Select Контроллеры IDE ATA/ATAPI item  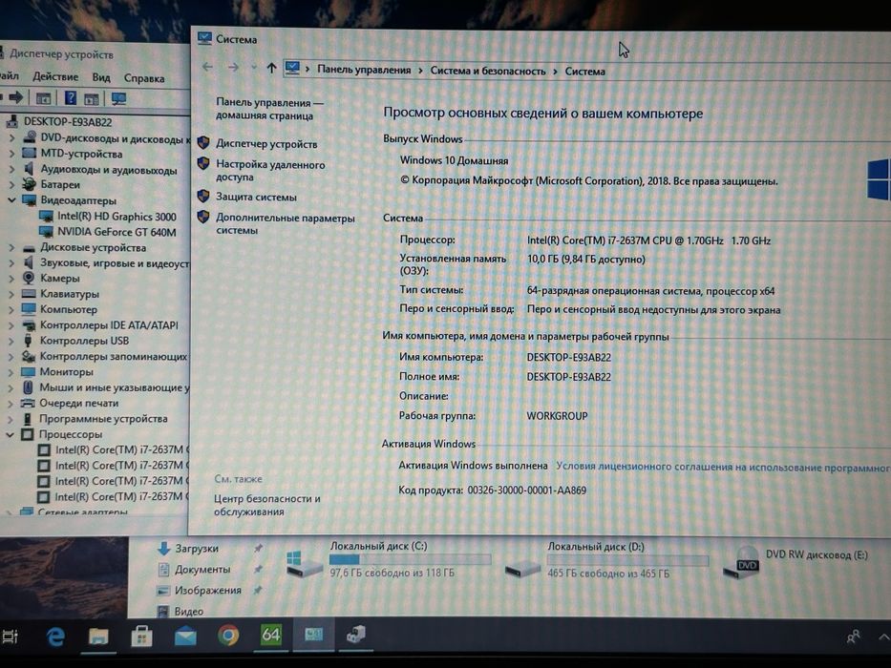point(109,325)
